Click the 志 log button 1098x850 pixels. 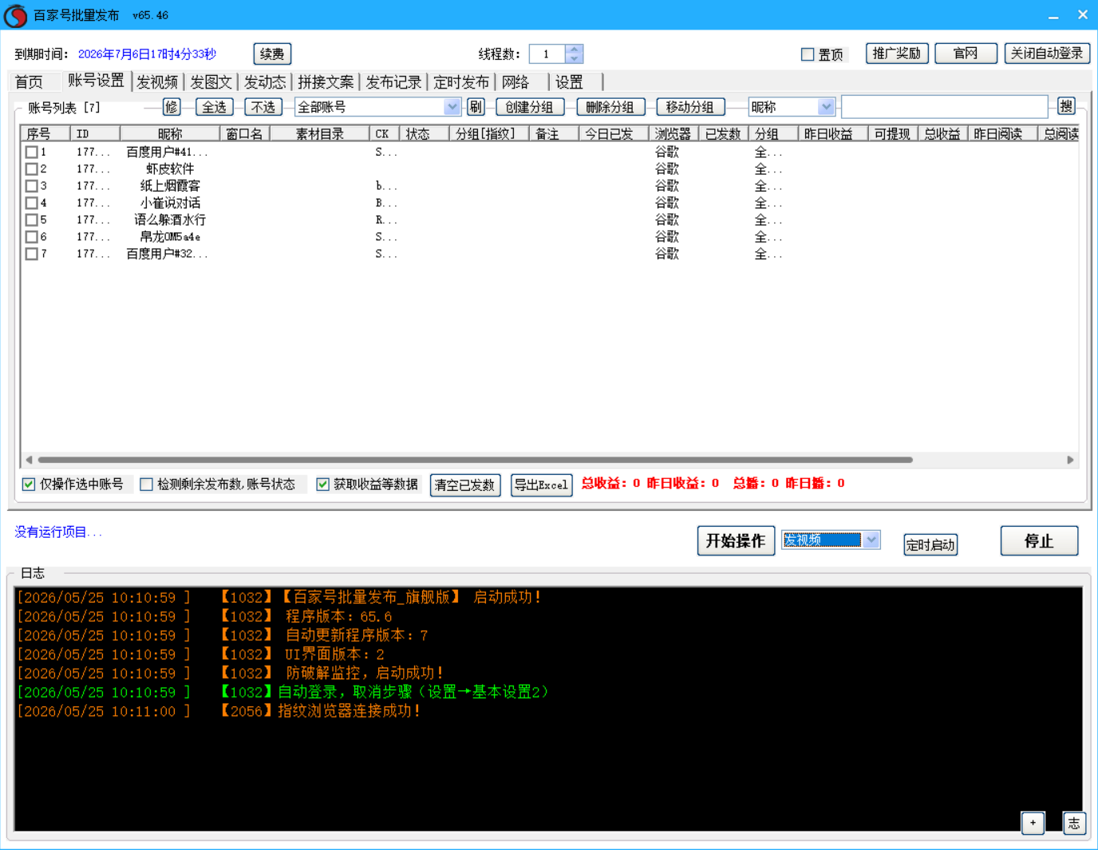pos(1074,823)
